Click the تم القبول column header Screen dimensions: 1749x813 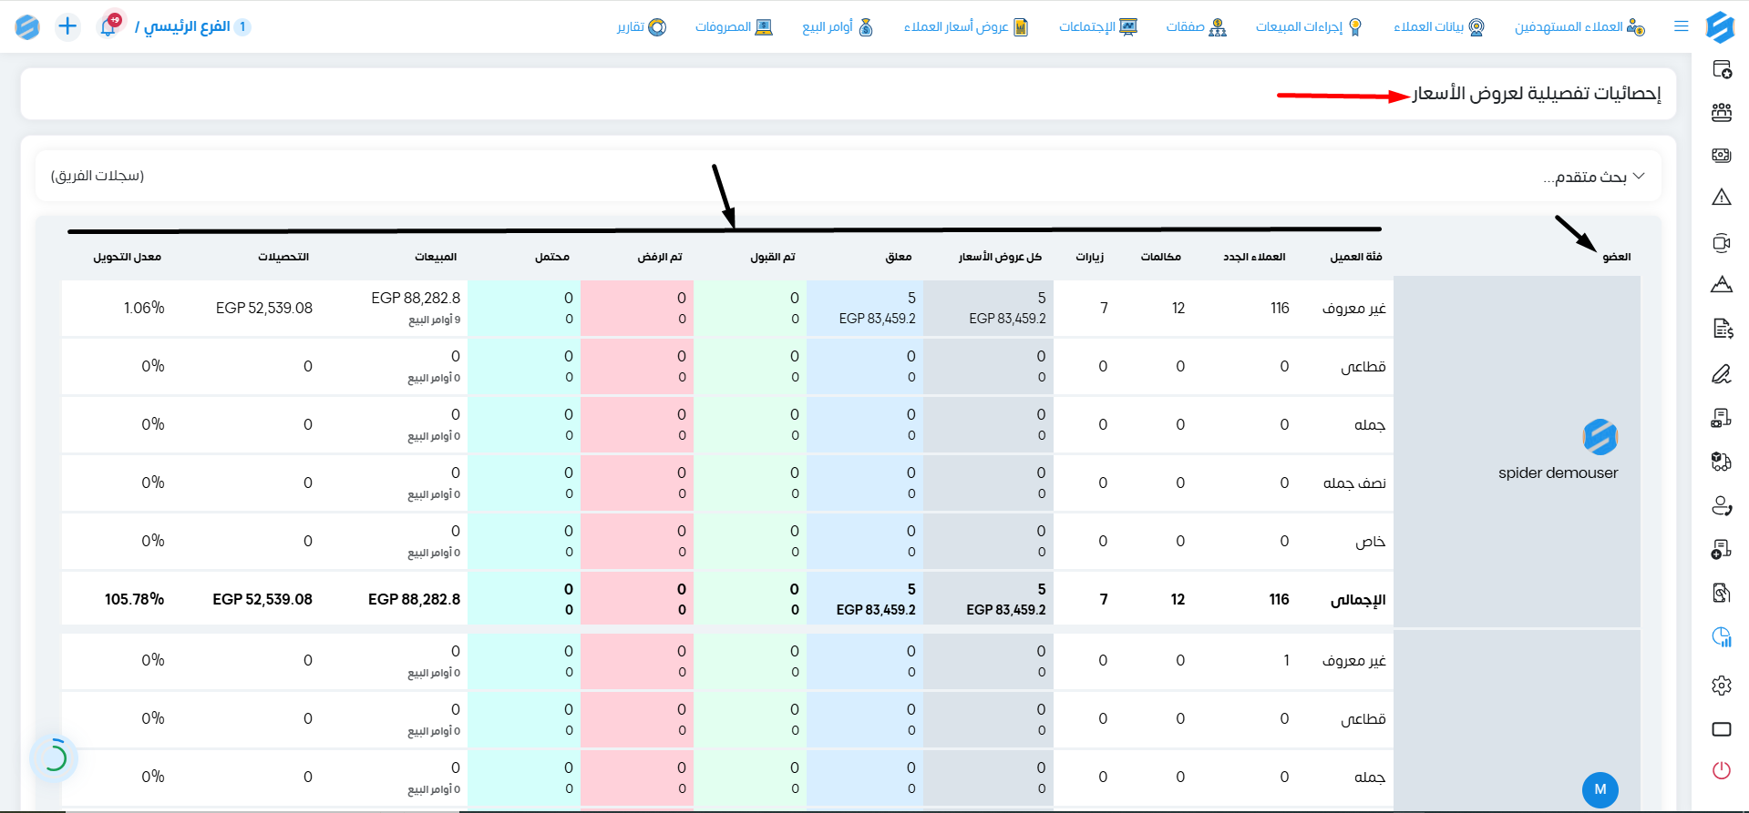(x=773, y=257)
